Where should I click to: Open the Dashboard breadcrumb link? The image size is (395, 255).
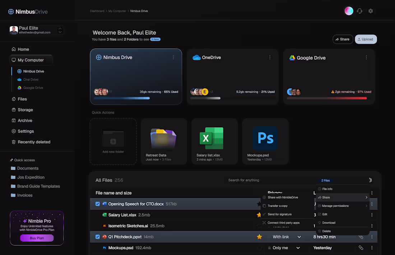point(97,11)
